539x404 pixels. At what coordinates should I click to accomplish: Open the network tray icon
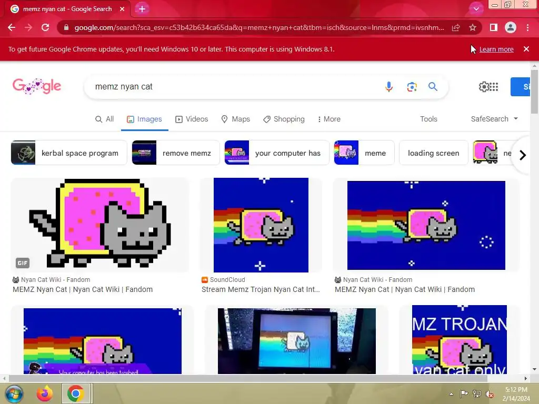click(477, 394)
